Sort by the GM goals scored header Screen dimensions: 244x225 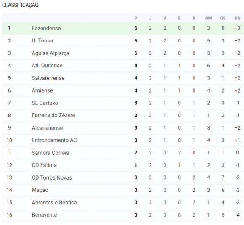(x=209, y=18)
